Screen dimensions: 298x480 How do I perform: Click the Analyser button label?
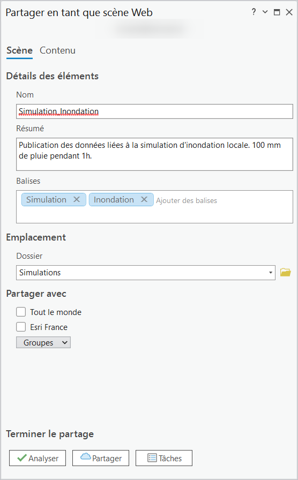[43, 458]
